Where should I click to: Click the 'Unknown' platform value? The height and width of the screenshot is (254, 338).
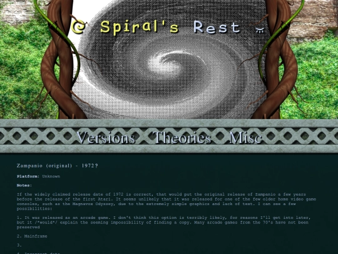coord(51,176)
